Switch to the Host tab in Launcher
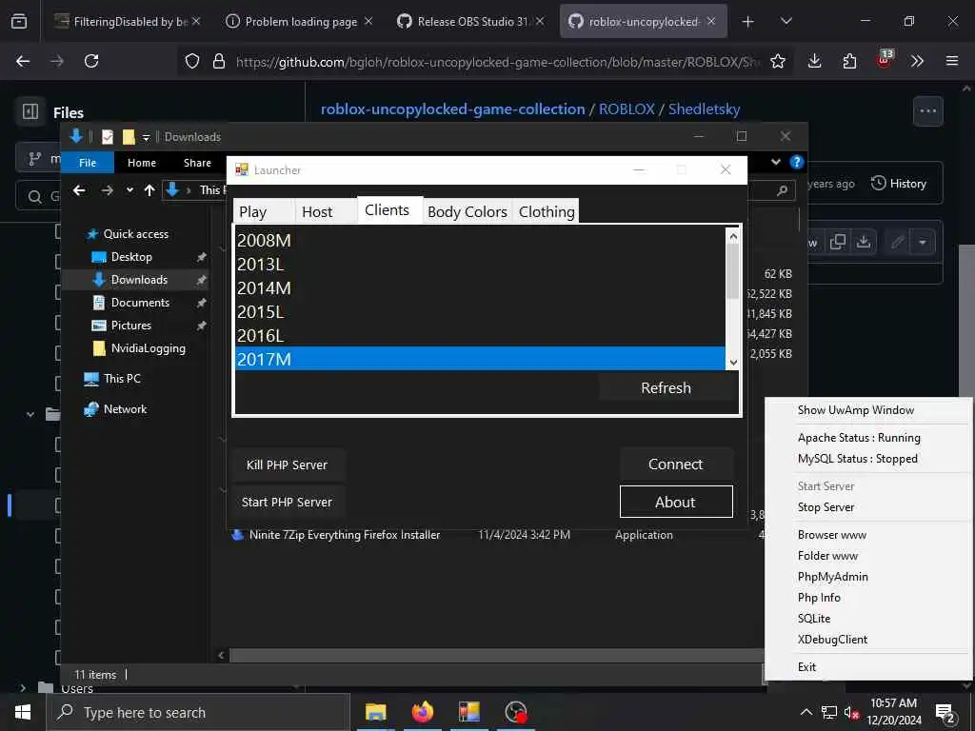This screenshot has width=975, height=731. coord(326,212)
